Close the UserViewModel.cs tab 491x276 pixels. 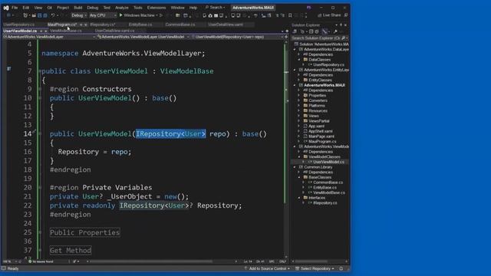click(x=46, y=31)
